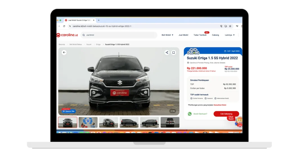Image resolution: width=288 pixels, height=162 pixels.
Task: Click the Simulasi Pembiayaan heading
Action: click(199, 80)
